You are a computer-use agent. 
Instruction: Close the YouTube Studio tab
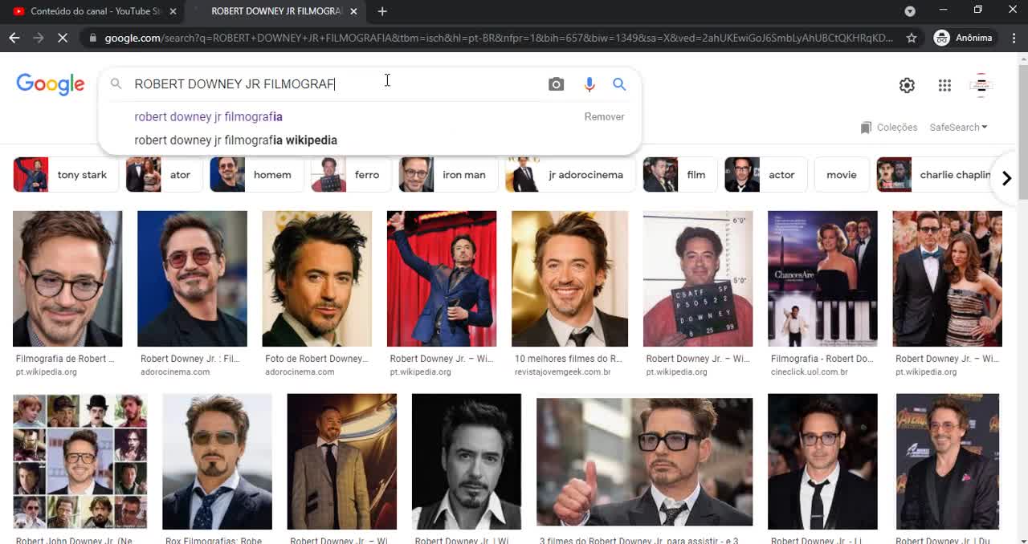pos(173,11)
